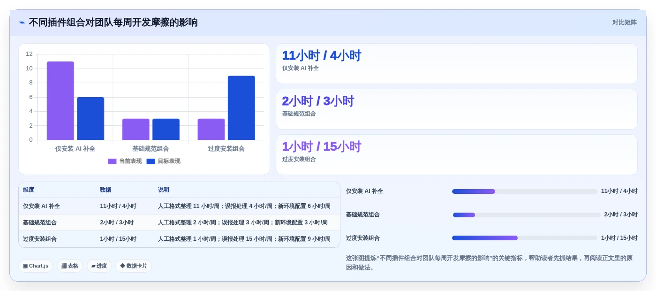Viewport: 656px width, 291px height.
Task: Click the purple bar for 过度安装组合
Action: 211,129
